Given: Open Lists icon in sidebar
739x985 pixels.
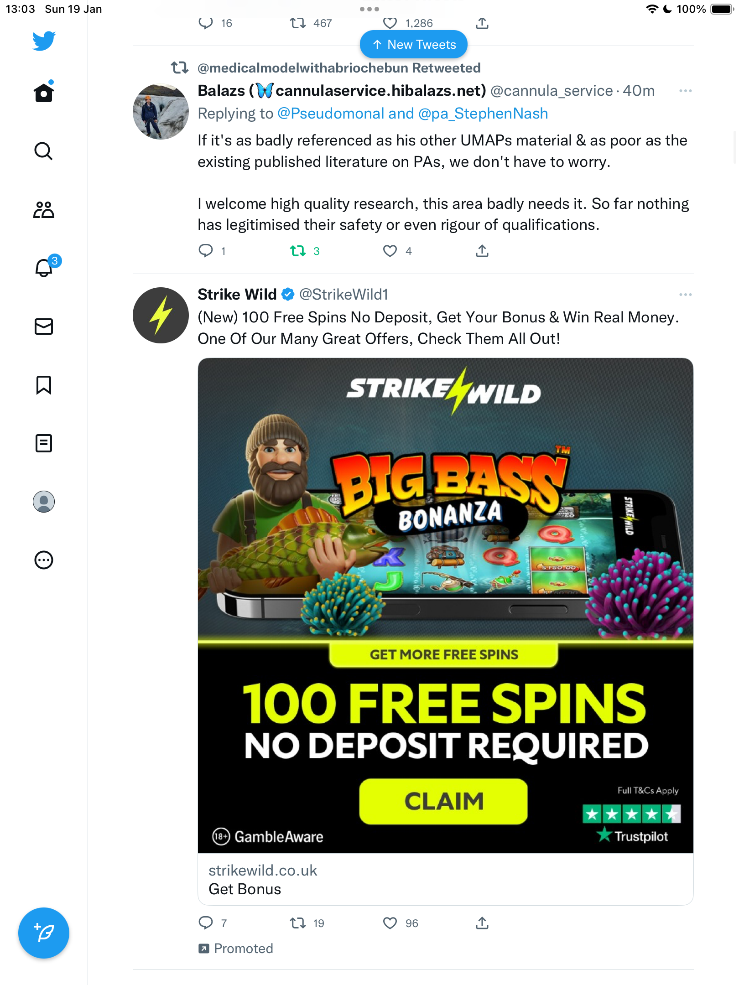Looking at the screenshot, I should (44, 443).
